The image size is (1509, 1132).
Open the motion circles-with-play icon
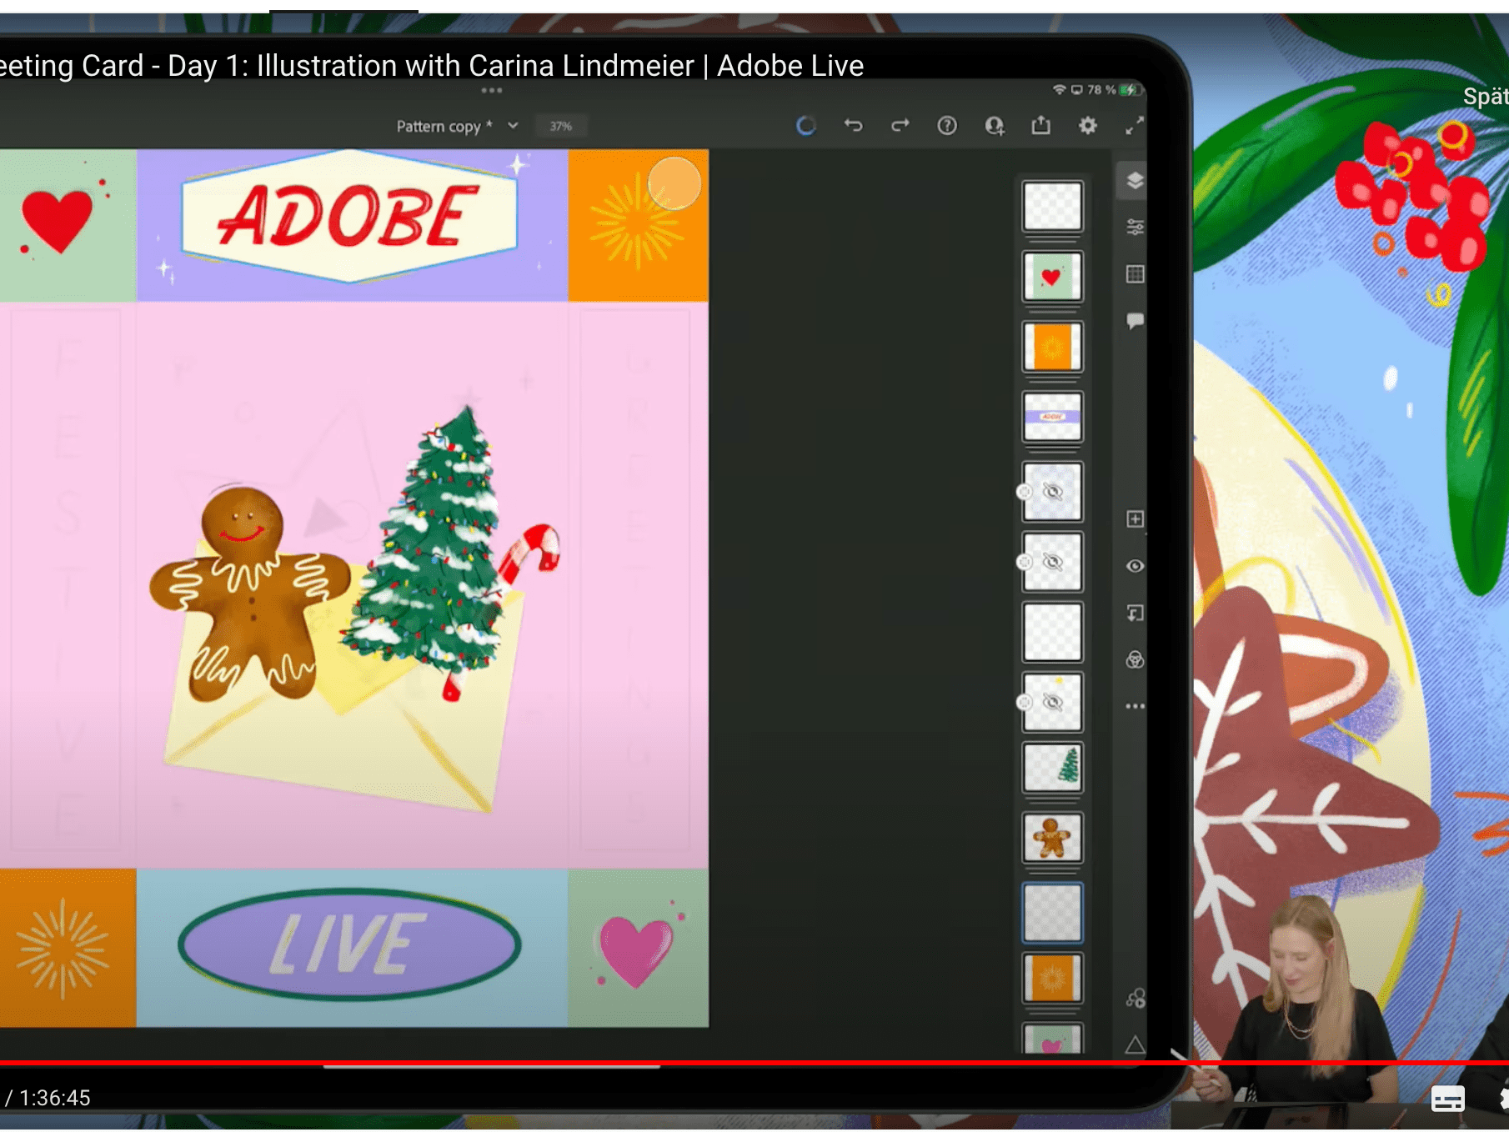[x=1135, y=998]
